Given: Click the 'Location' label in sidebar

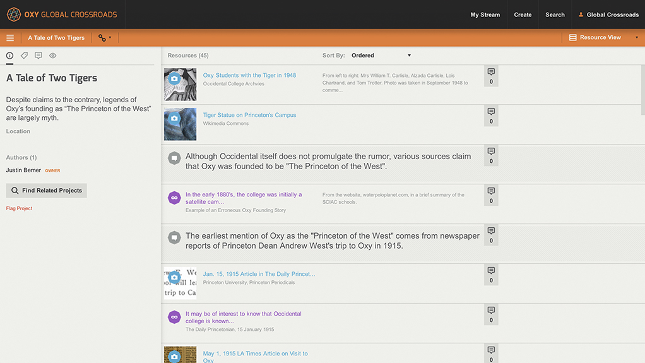Looking at the screenshot, I should [x=18, y=131].
